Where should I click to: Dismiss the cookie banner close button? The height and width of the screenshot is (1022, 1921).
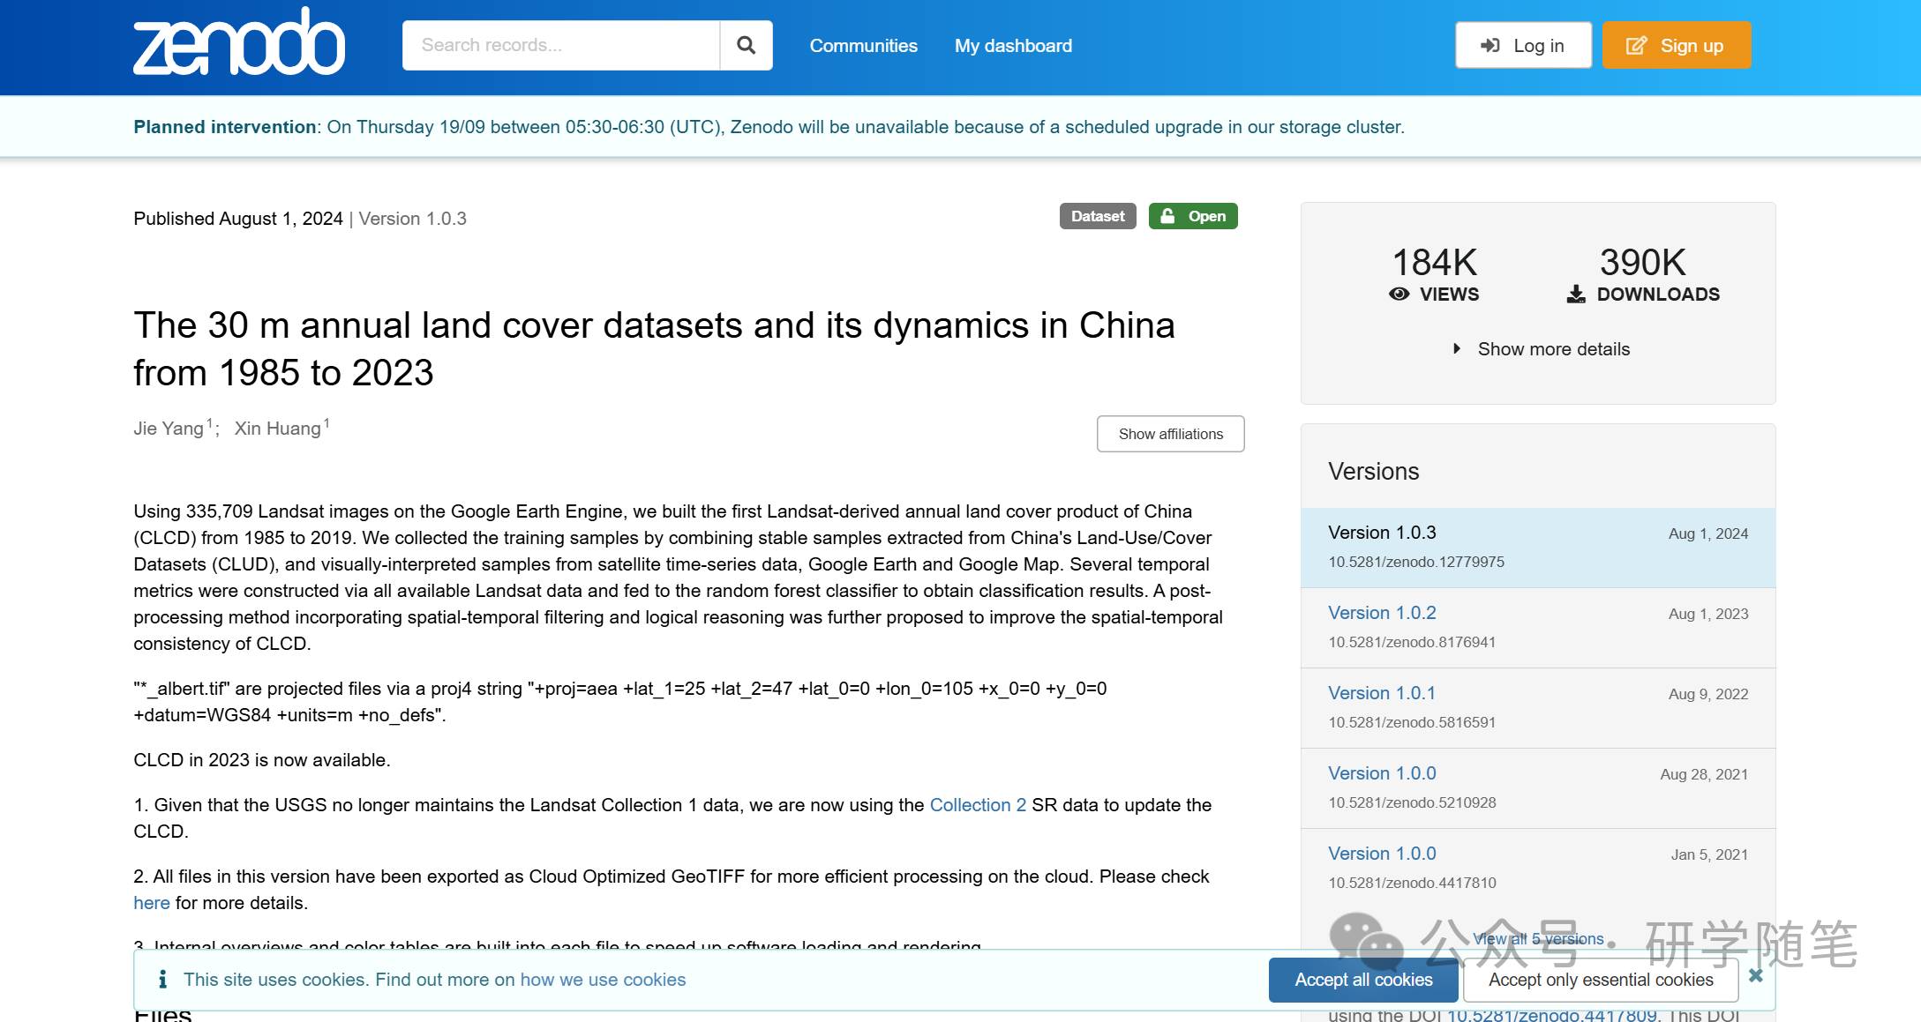coord(1756,975)
